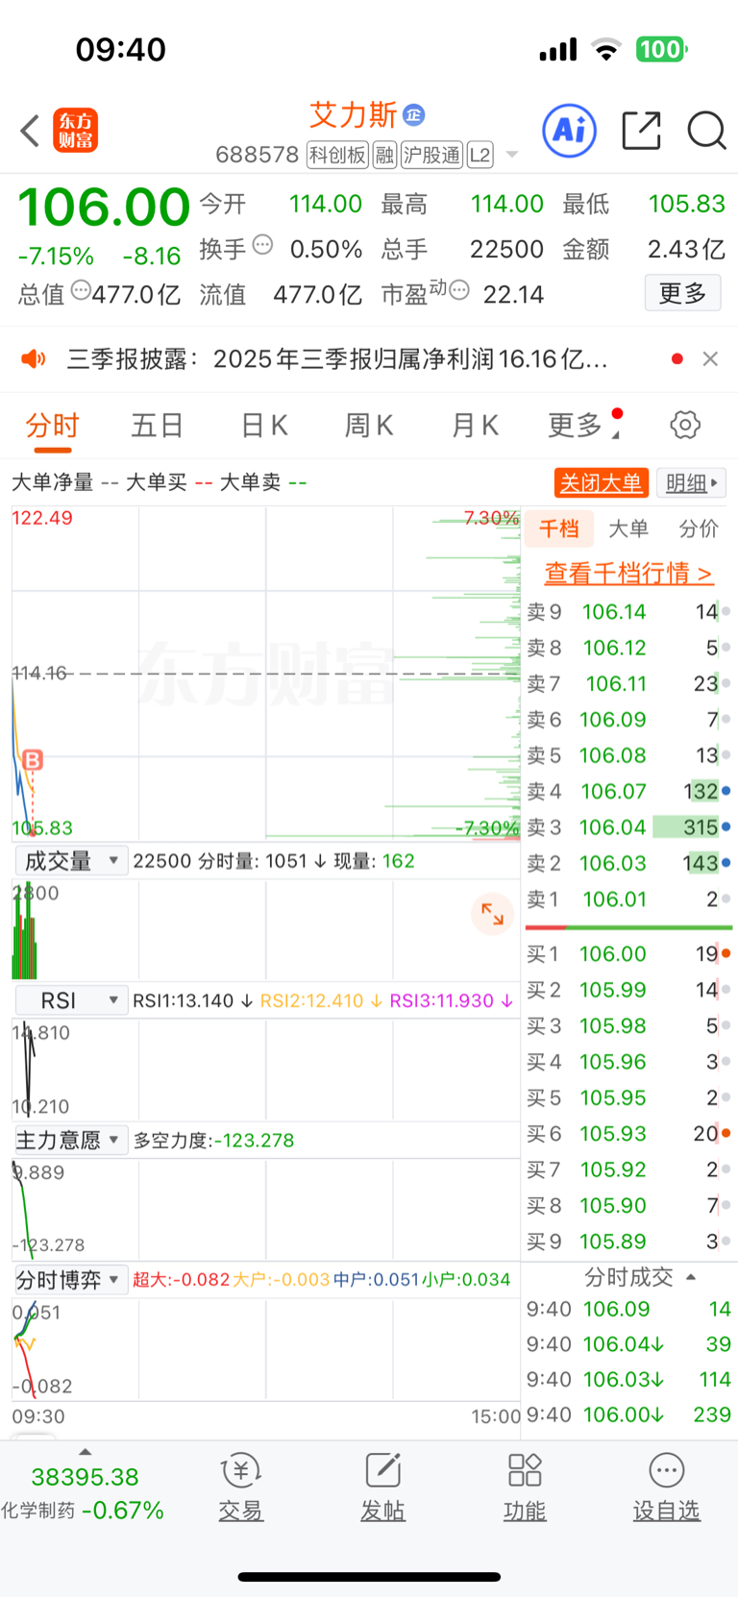Open the 分时博弈 indicator dropdown
The image size is (738, 1598).
coord(70,1280)
